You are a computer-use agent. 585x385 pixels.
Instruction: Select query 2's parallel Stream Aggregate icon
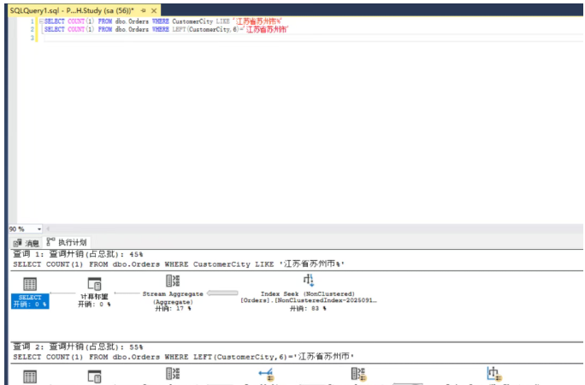tap(359, 374)
